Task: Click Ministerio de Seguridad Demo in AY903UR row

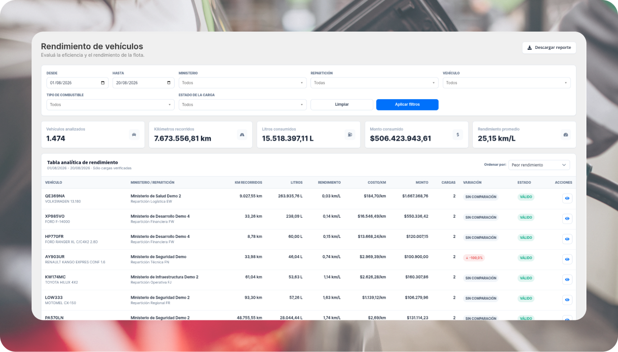Action: (x=158, y=257)
